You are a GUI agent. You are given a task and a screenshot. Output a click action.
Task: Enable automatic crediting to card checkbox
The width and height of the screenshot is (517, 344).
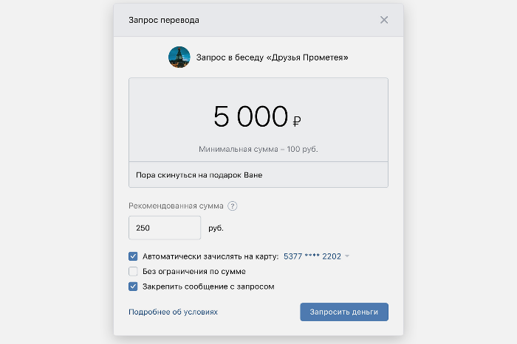[x=134, y=256]
